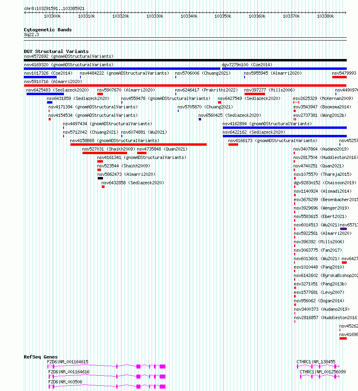
Task: Click nsv6560425 (Sedlazeck2020) label
Action: (x=230, y=116)
